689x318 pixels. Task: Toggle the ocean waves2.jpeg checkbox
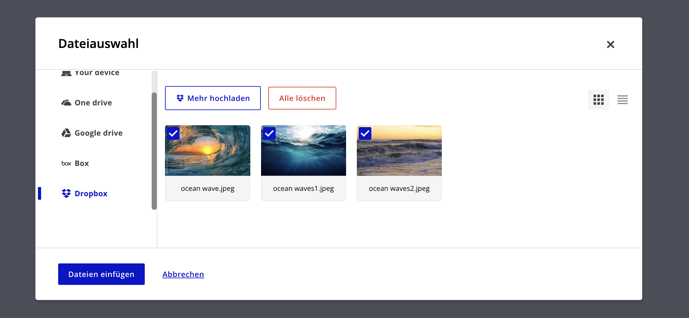(x=365, y=133)
